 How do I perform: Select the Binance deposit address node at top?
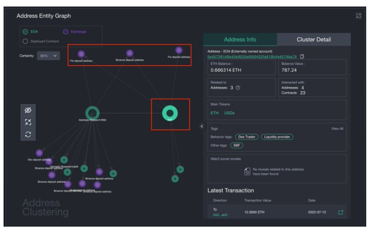point(130,53)
